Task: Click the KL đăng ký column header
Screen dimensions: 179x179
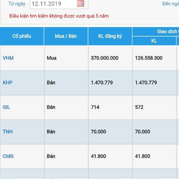Action: (110, 36)
